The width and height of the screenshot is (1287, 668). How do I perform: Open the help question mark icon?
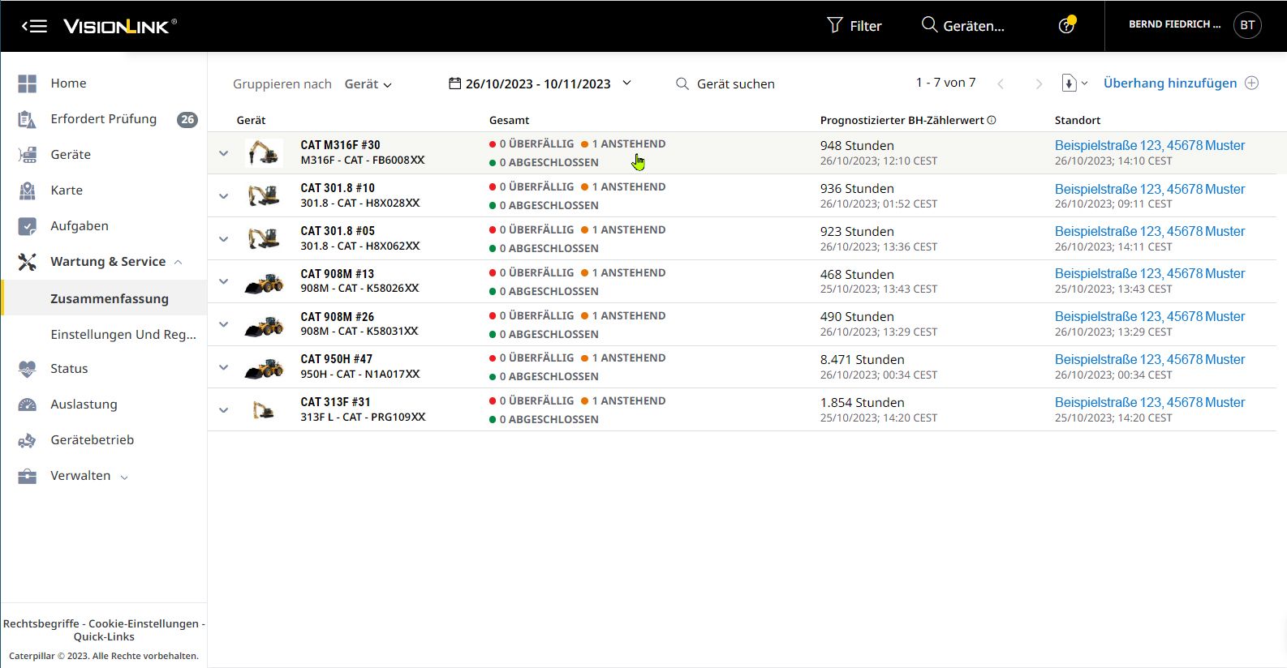pos(1066,26)
